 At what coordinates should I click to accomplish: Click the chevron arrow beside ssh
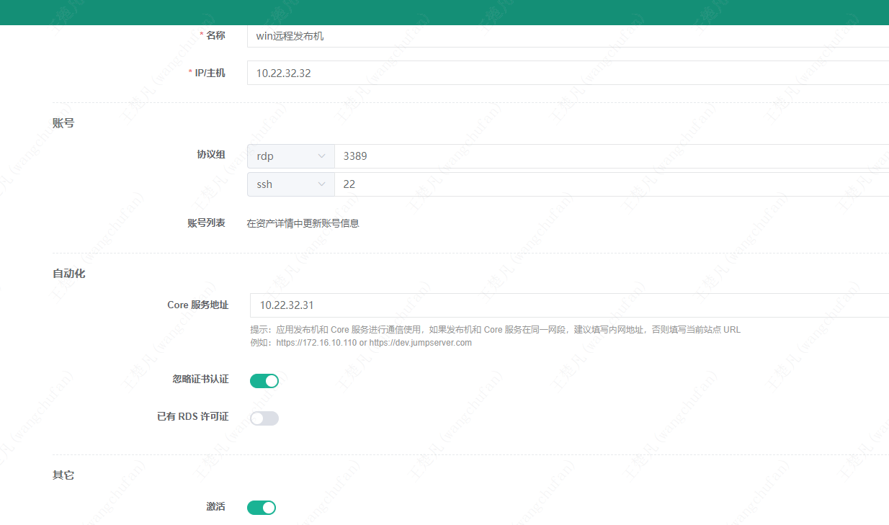321,184
